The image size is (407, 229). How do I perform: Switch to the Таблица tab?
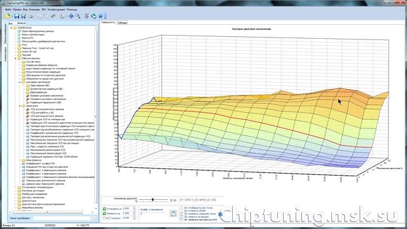(x=122, y=23)
